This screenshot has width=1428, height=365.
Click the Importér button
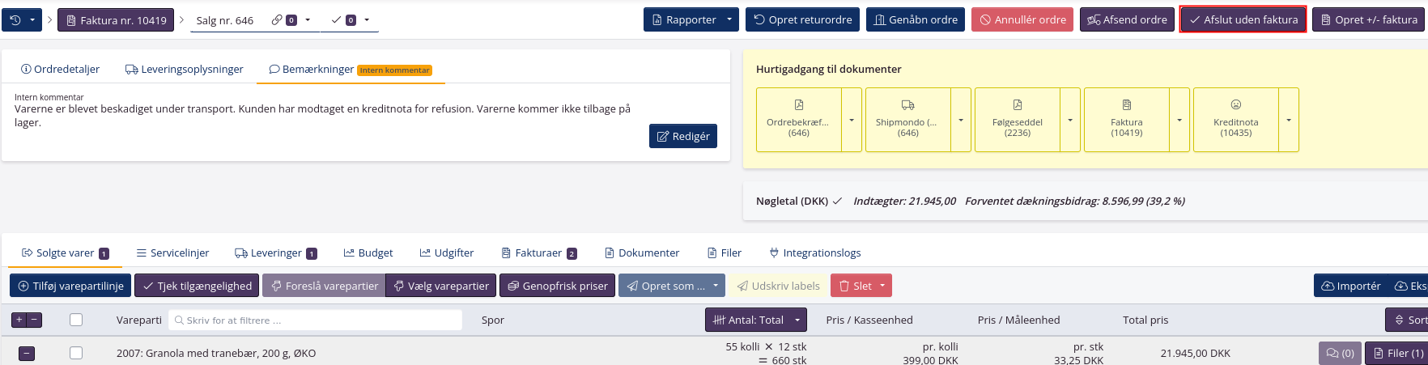pos(1351,286)
